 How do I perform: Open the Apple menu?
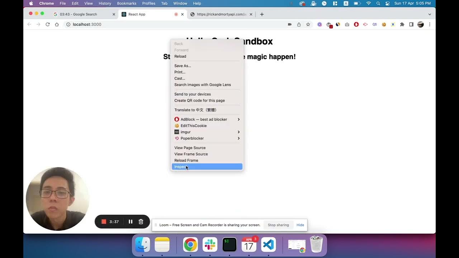click(31, 3)
